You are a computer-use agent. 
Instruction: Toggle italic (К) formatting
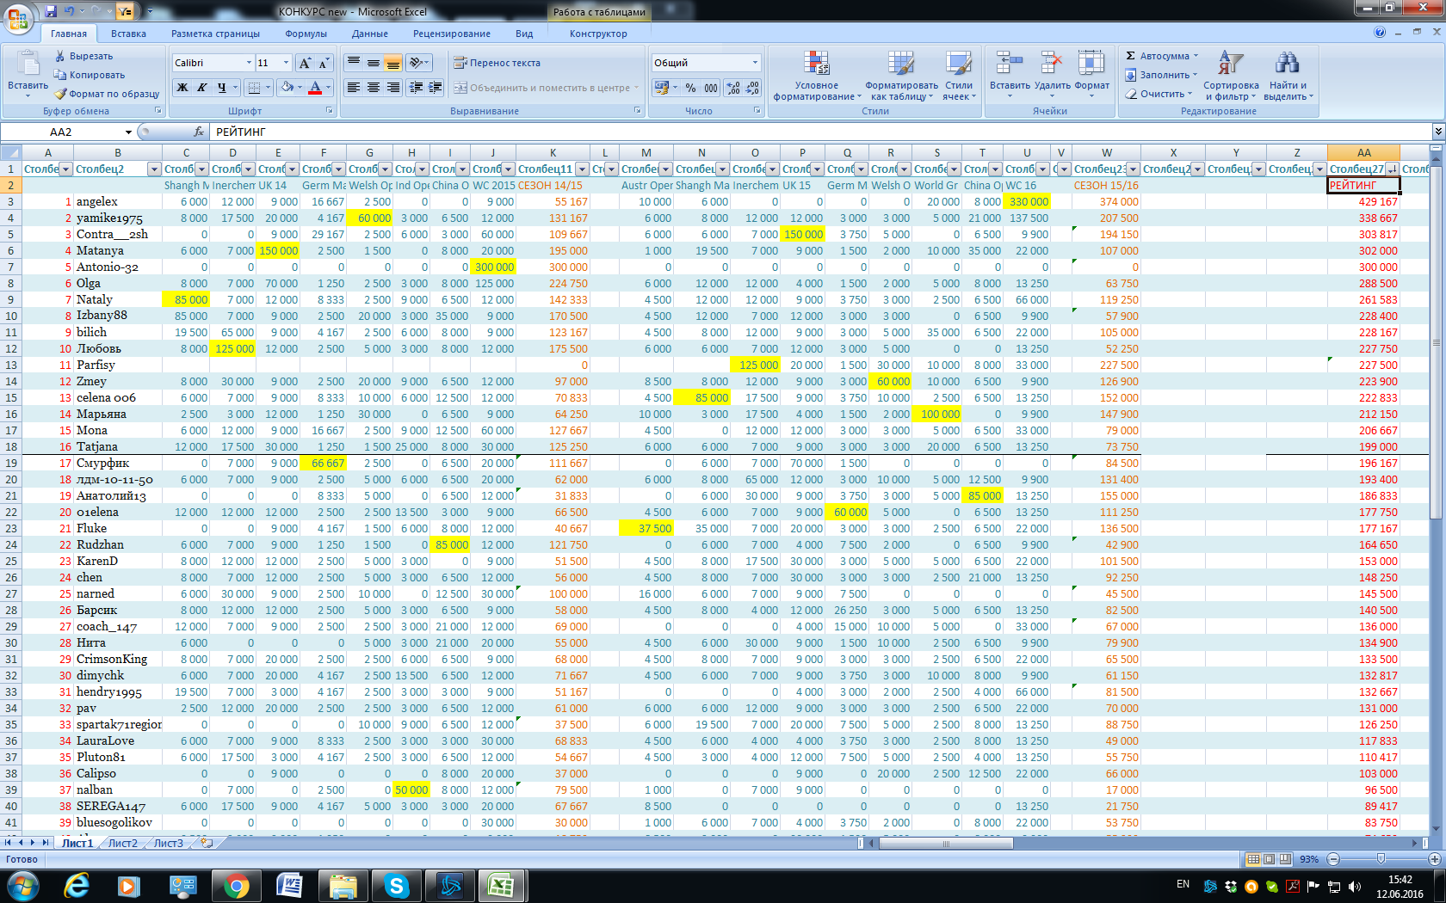coord(201,88)
